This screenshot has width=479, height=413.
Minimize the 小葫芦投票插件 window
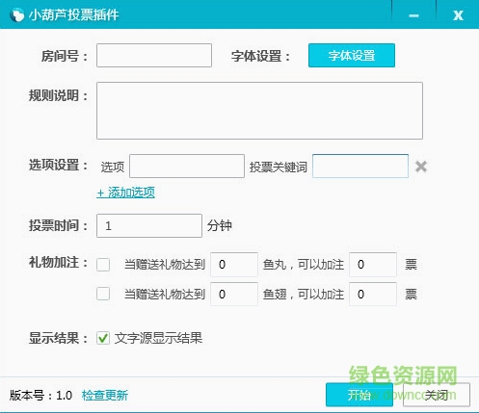coord(413,15)
